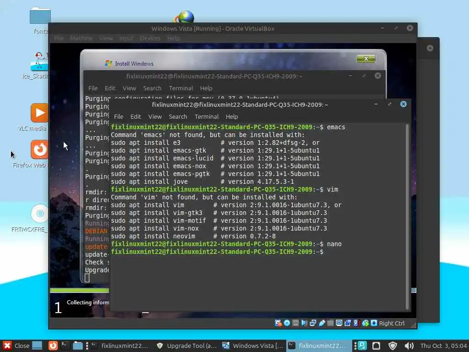This screenshot has height=352, width=469.
Task: Open fonts folder on desktop
Action: (40, 16)
